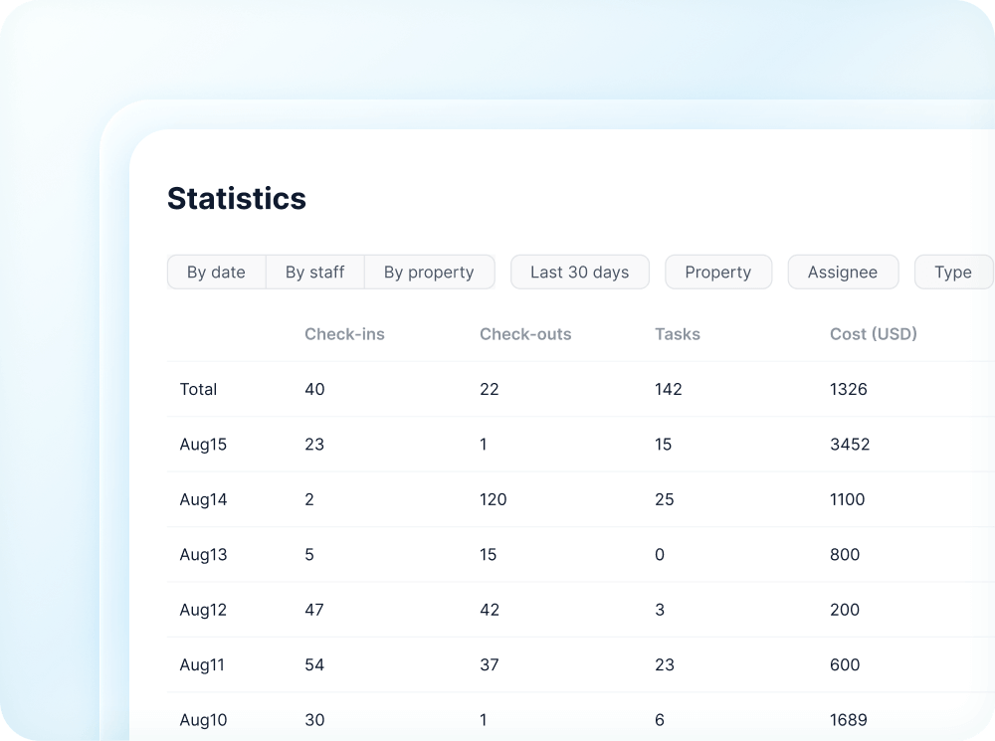Open details for the Aug15 row
Viewport: 995px width, 741px height.
click(x=203, y=445)
